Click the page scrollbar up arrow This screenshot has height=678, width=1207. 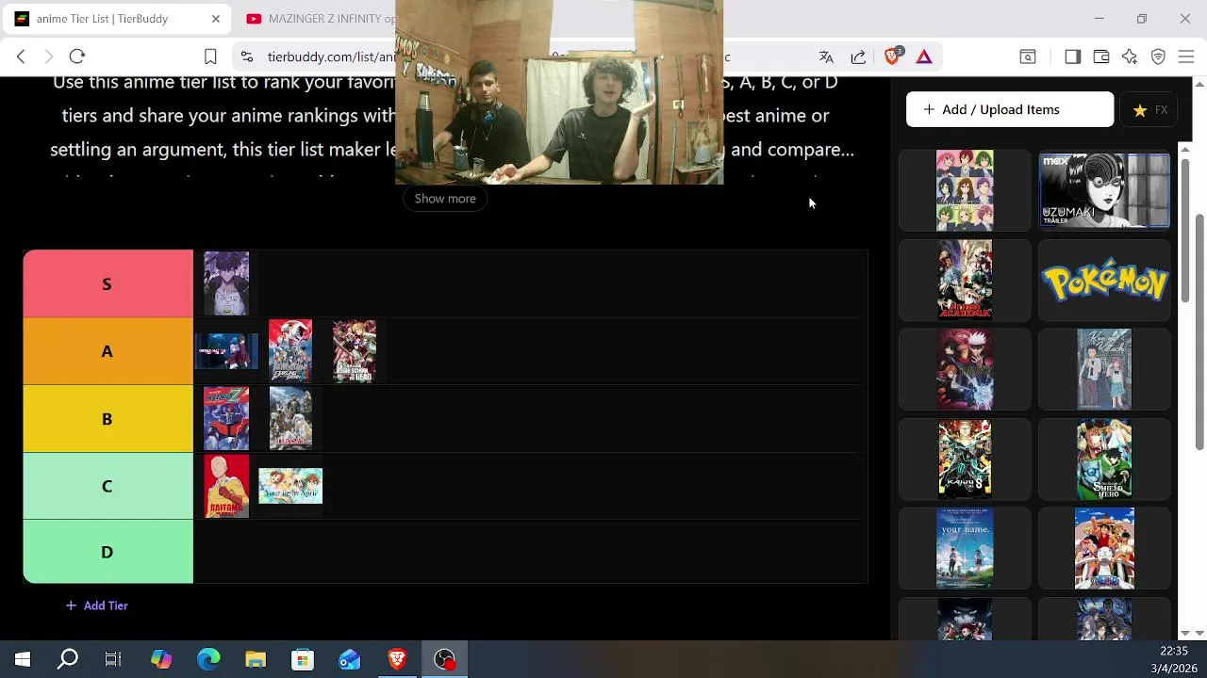[x=1199, y=86]
